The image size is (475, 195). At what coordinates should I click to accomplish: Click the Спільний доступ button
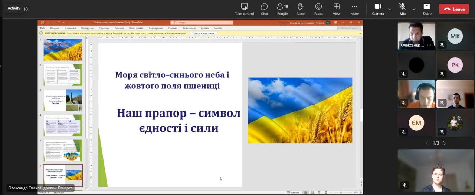coord(349,28)
